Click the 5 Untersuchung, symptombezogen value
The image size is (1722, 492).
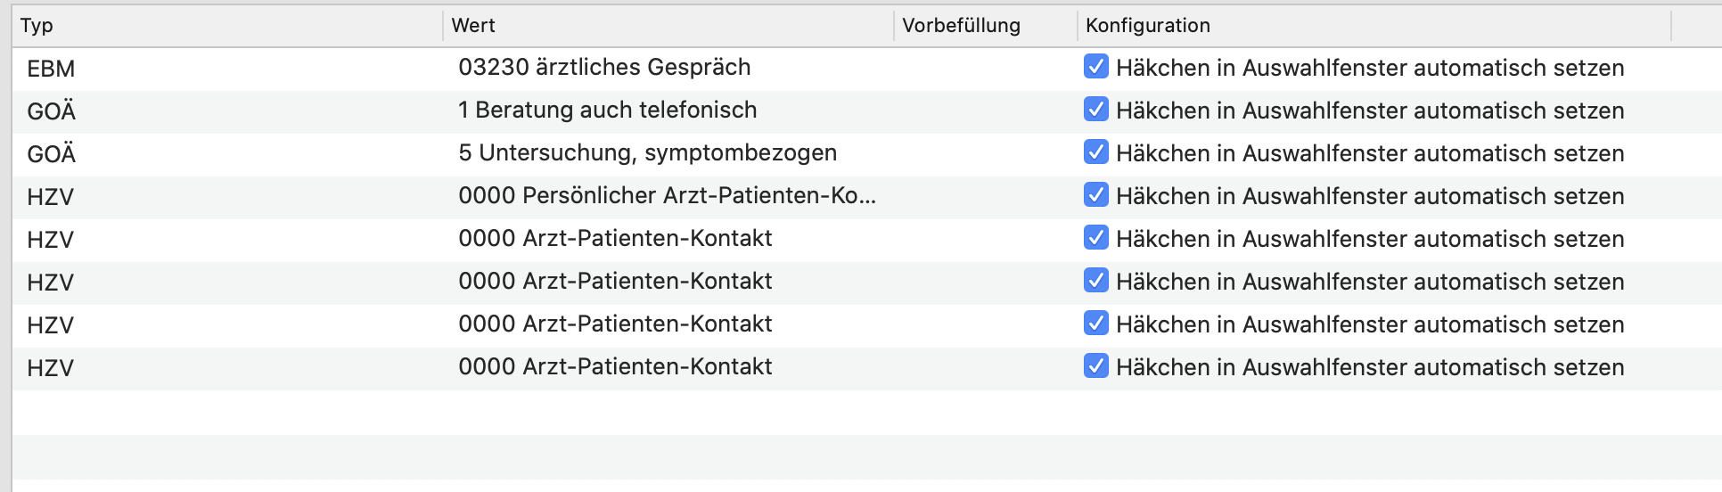(x=647, y=153)
